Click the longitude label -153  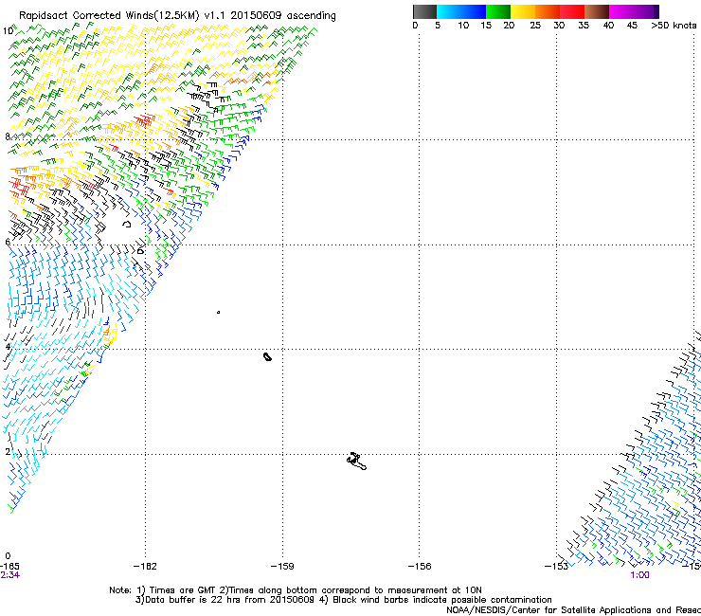point(557,567)
